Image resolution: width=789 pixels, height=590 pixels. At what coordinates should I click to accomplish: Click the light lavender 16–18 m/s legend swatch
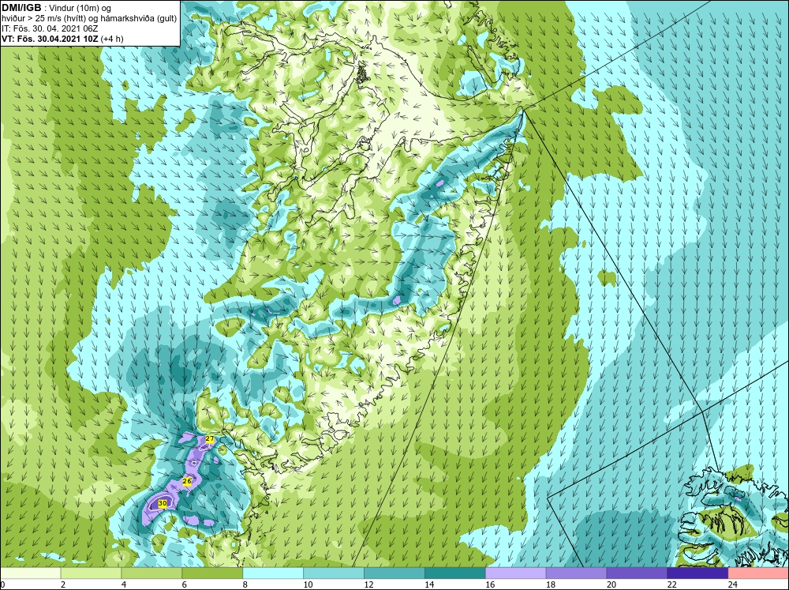point(516,573)
